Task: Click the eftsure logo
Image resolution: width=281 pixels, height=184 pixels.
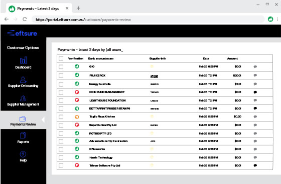Action: [22, 33]
